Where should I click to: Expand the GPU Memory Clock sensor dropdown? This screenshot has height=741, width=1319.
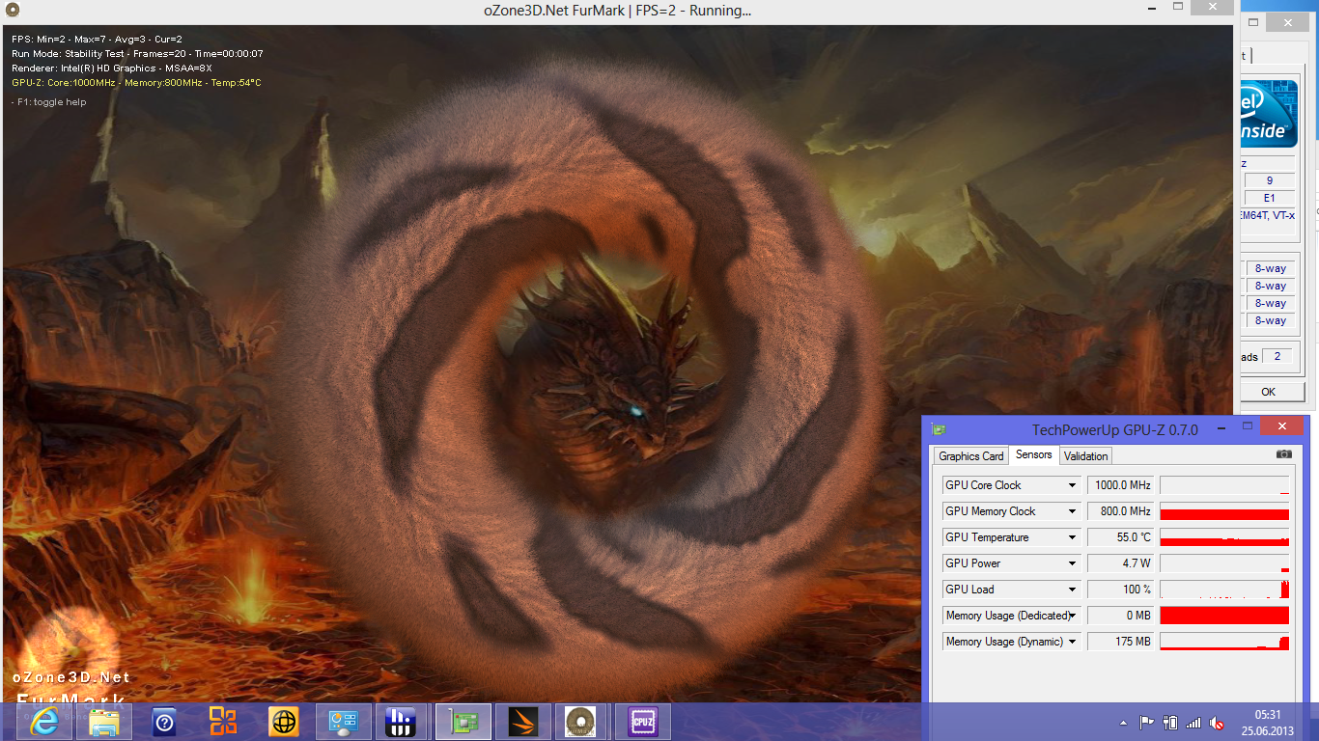(1072, 511)
